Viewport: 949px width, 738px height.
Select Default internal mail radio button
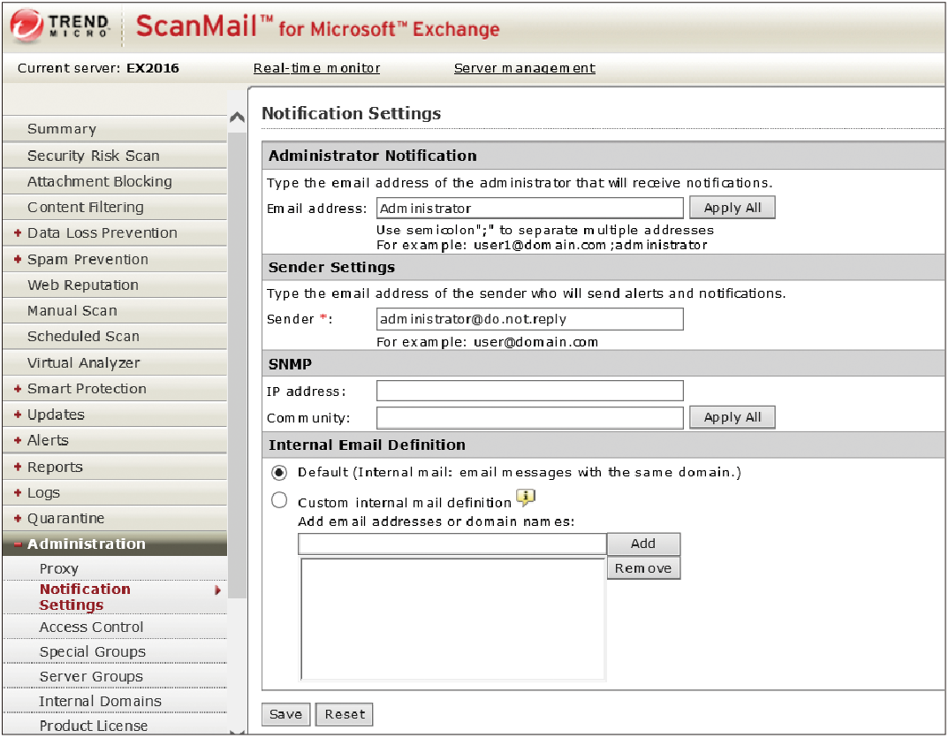[x=279, y=472]
